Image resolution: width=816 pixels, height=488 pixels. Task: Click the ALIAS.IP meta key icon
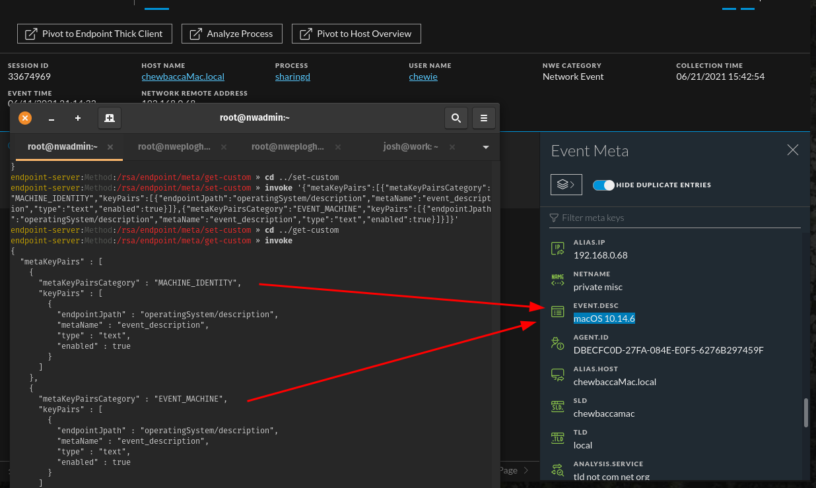(x=558, y=249)
